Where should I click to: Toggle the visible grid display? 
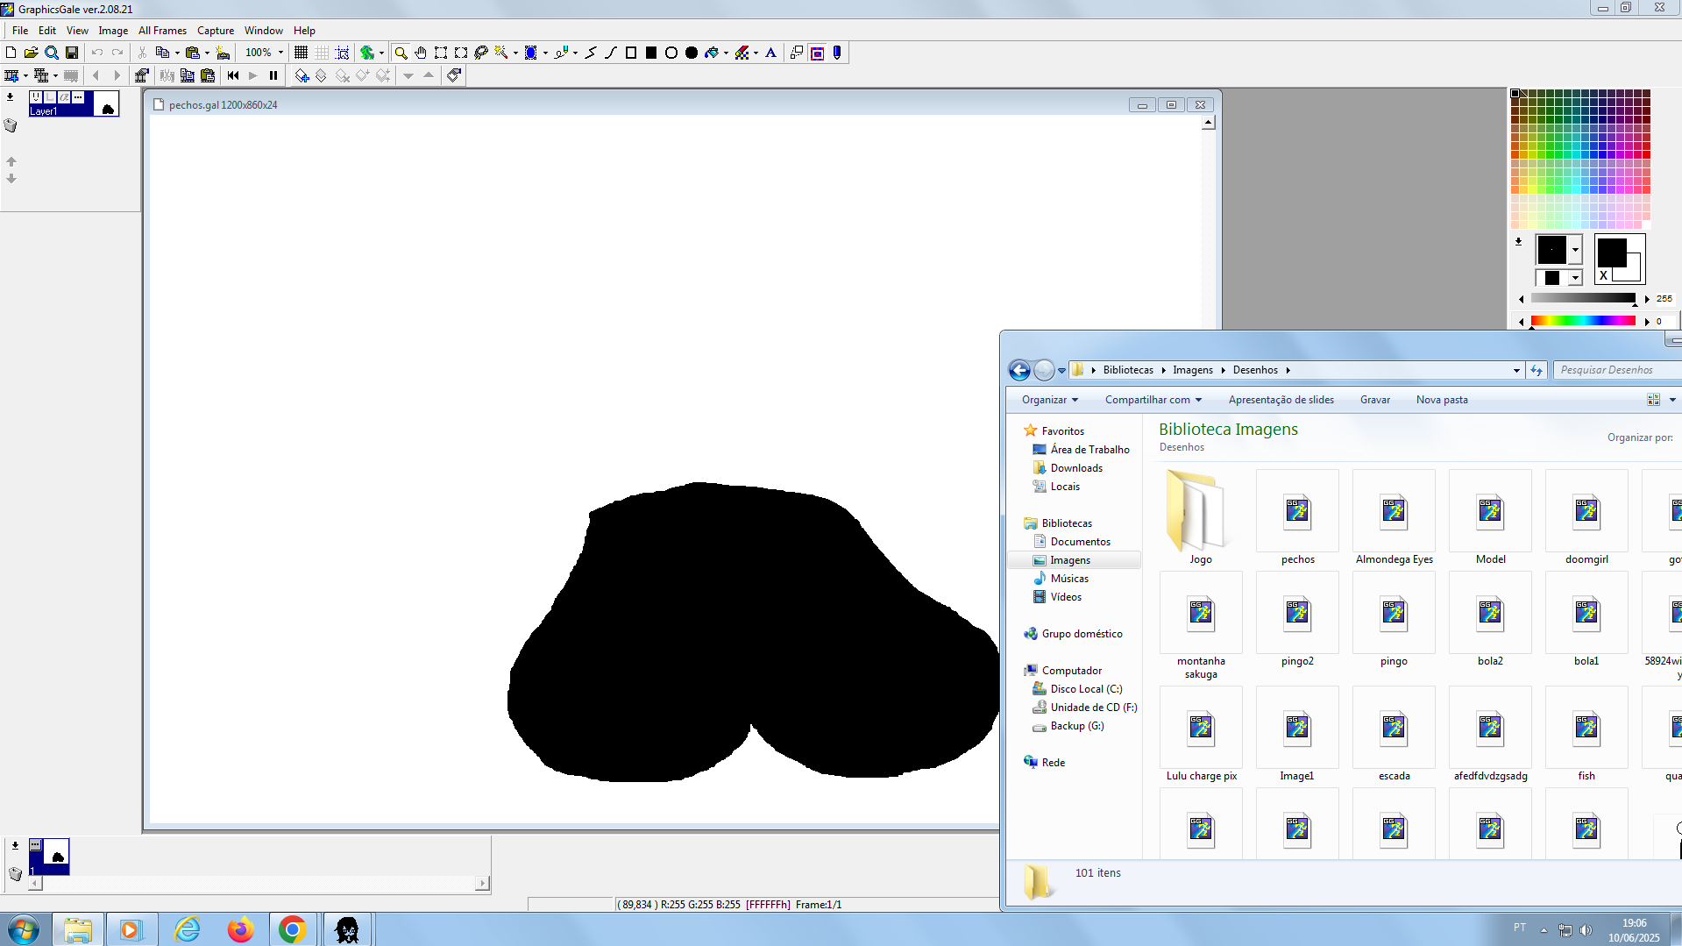(x=301, y=53)
